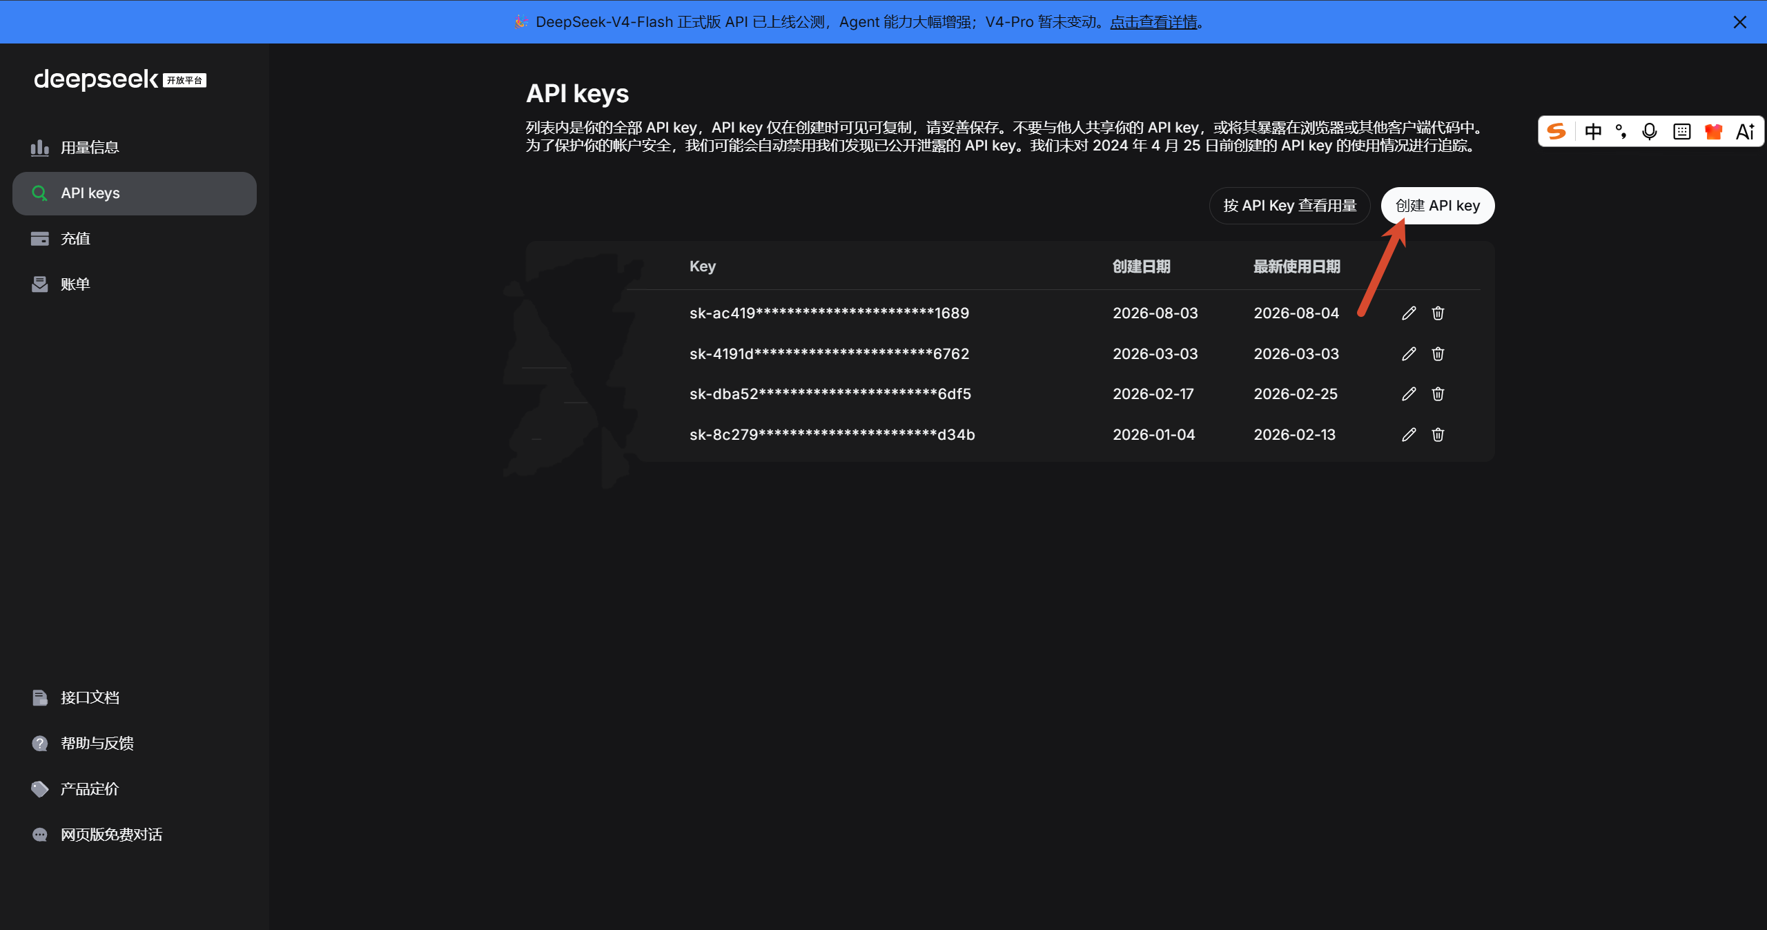Open the Sogou soft keyboard icon
The width and height of the screenshot is (1767, 930).
point(1682,131)
